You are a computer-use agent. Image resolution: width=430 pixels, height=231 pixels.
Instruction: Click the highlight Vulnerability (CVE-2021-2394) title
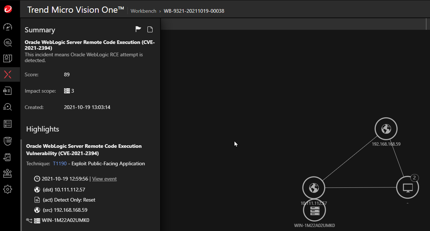(x=84, y=150)
